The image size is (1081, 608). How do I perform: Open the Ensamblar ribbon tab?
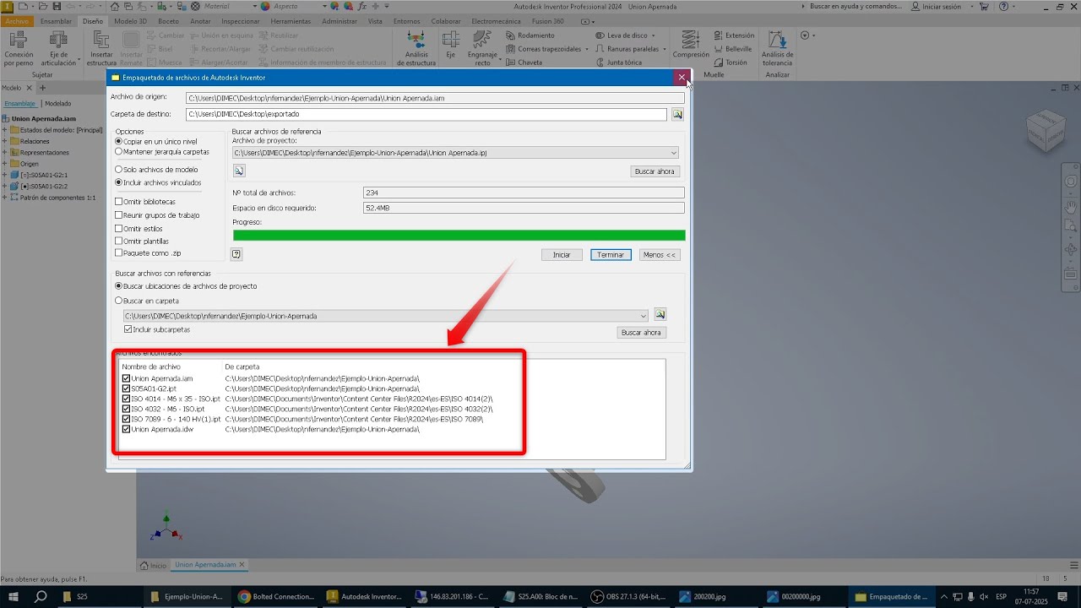coord(56,21)
